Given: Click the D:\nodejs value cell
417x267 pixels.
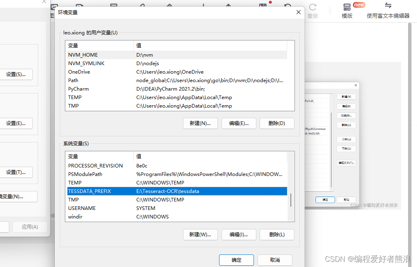Looking at the screenshot, I should 148,64.
